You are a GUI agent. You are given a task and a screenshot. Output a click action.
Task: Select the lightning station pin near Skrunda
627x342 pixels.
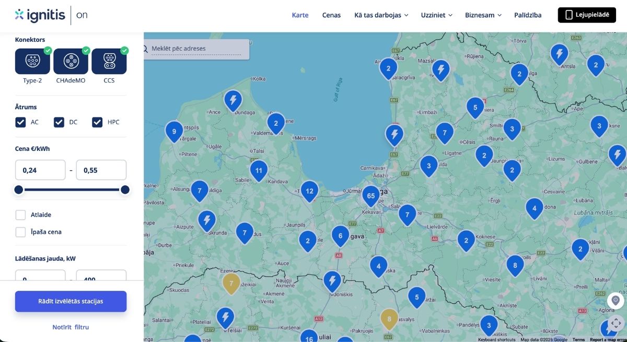coord(207,222)
